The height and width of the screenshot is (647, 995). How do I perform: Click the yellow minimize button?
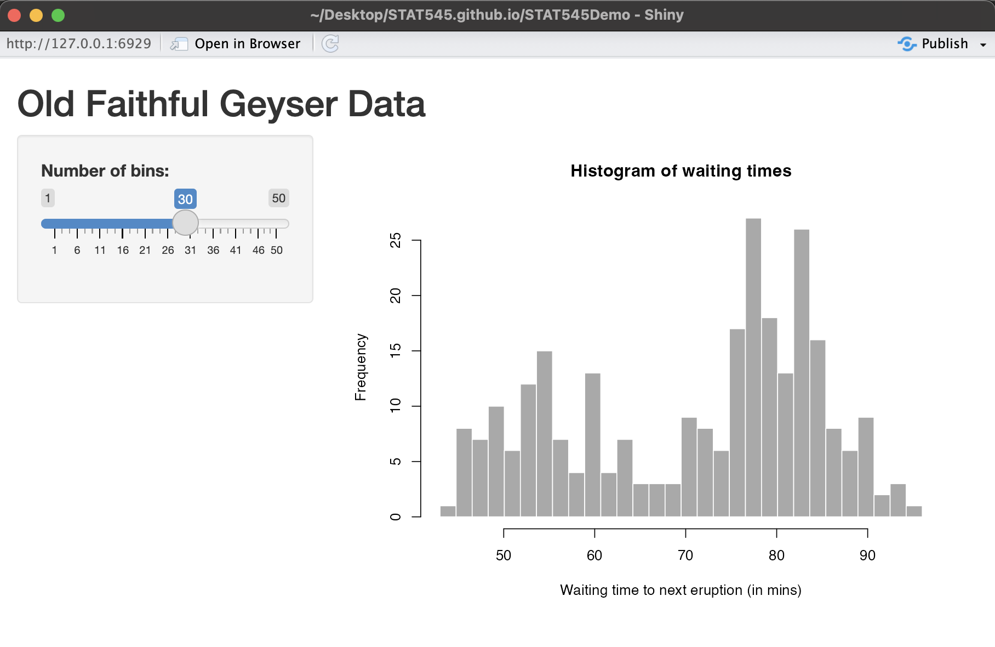[x=36, y=15]
